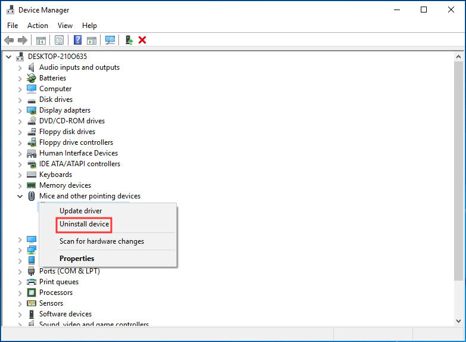Expand the Display adapters chevron
The height and width of the screenshot is (342, 466).
20,111
